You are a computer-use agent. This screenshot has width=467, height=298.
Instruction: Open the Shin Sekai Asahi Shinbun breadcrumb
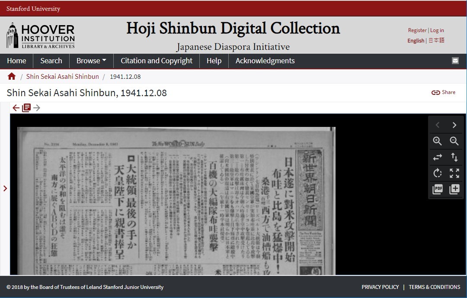point(62,76)
